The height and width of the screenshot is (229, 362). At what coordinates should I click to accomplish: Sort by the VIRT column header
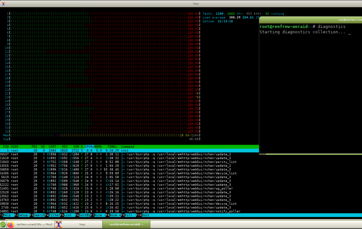tap(52, 147)
